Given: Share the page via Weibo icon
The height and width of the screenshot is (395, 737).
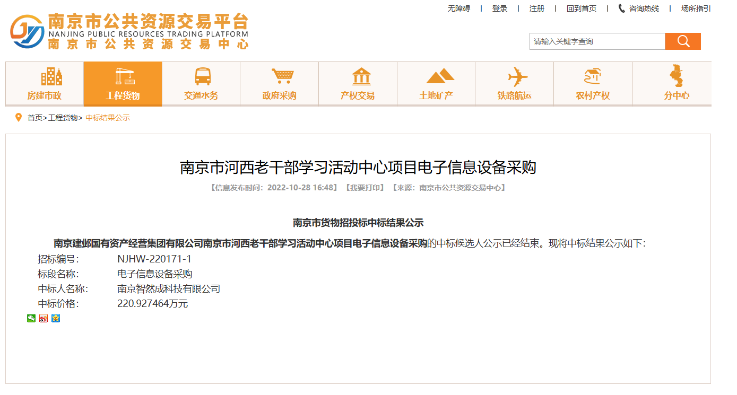Looking at the screenshot, I should (44, 318).
